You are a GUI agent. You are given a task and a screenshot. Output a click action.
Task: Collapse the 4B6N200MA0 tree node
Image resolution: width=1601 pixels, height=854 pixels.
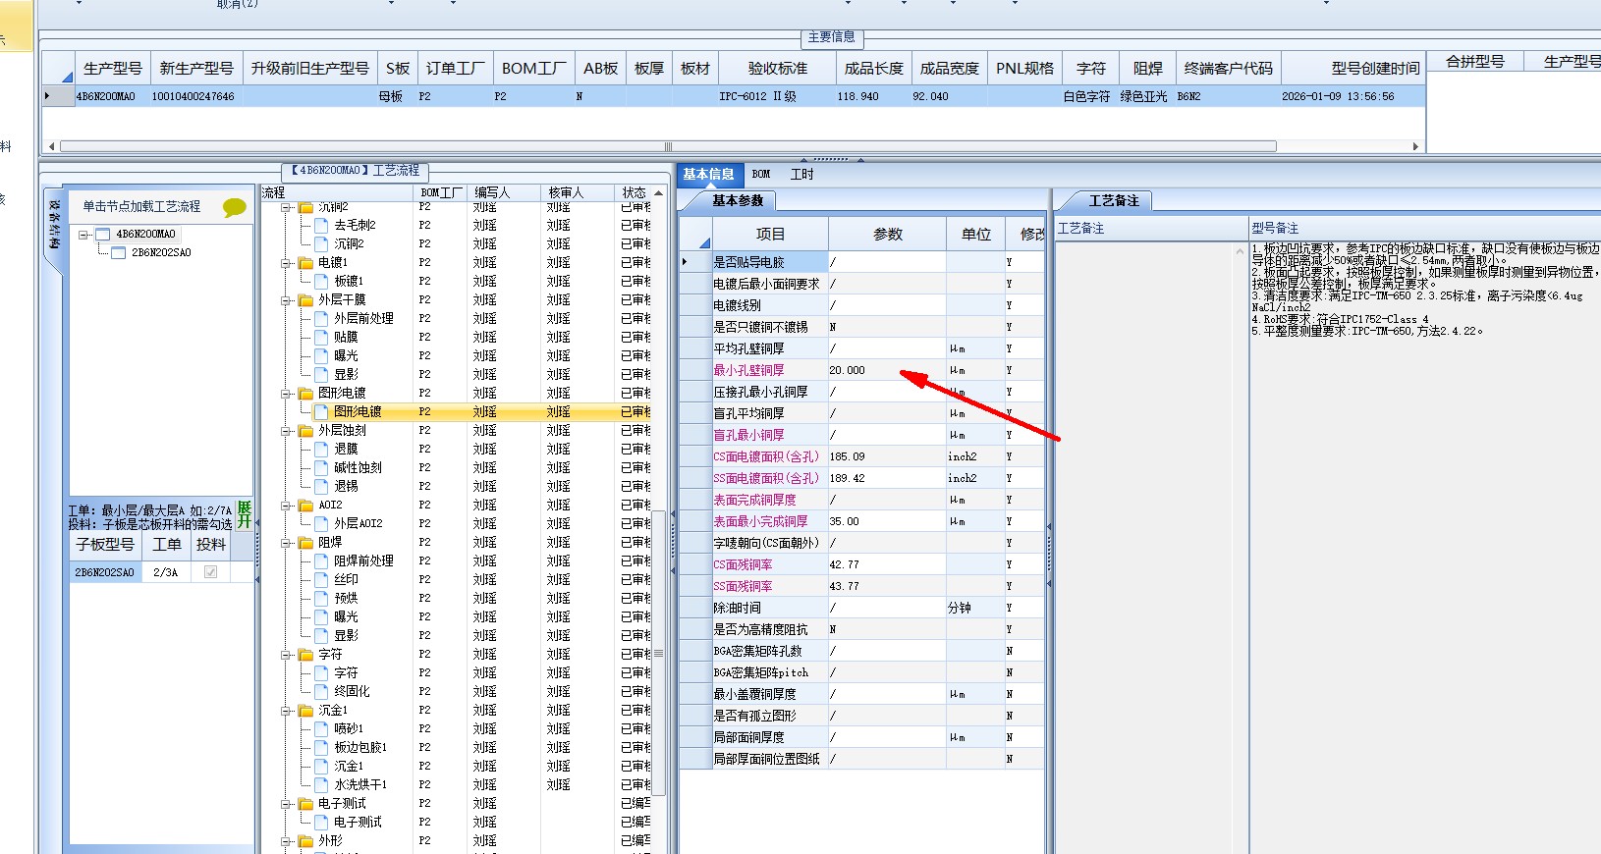point(83,235)
